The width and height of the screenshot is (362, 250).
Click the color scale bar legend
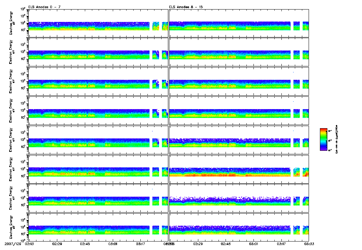pyautogui.click(x=323, y=139)
